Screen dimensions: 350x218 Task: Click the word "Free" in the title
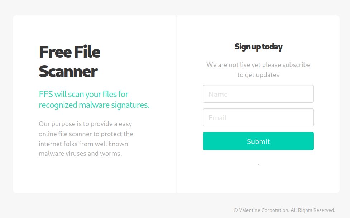[55, 52]
